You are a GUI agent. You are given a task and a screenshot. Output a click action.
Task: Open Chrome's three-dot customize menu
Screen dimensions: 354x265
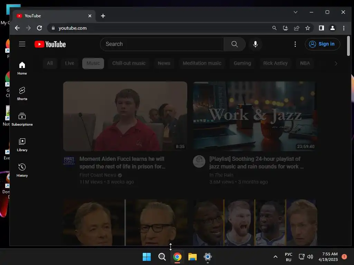[344, 28]
